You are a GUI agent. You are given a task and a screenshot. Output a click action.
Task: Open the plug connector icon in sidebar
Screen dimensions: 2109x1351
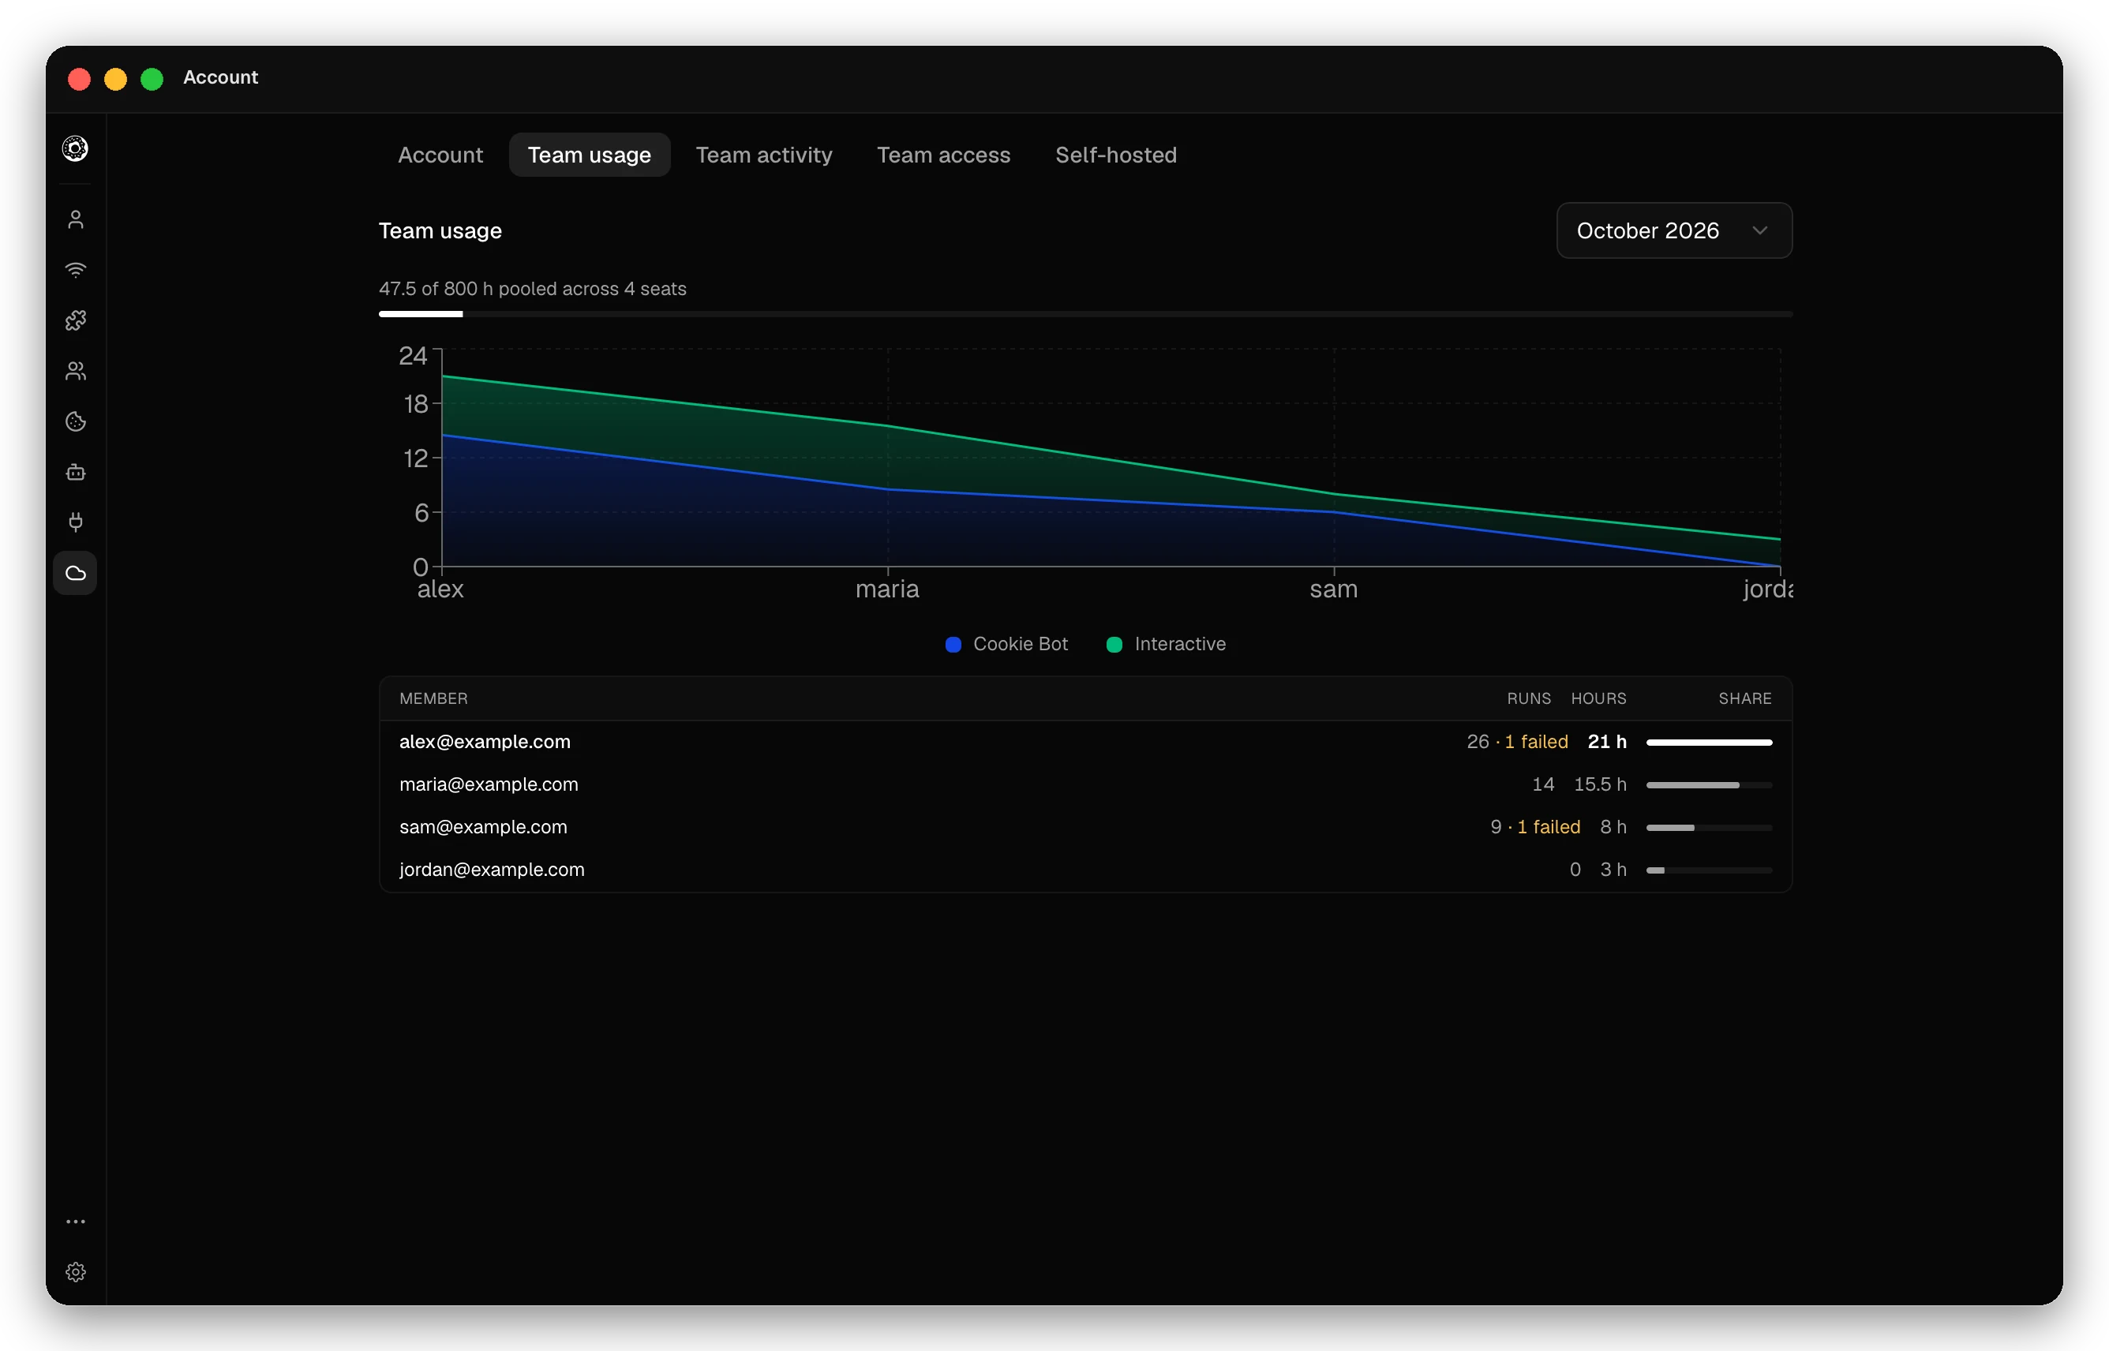click(76, 523)
